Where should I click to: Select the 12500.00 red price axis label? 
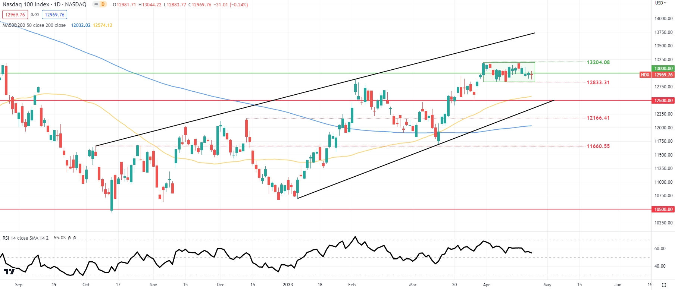tap(663, 101)
